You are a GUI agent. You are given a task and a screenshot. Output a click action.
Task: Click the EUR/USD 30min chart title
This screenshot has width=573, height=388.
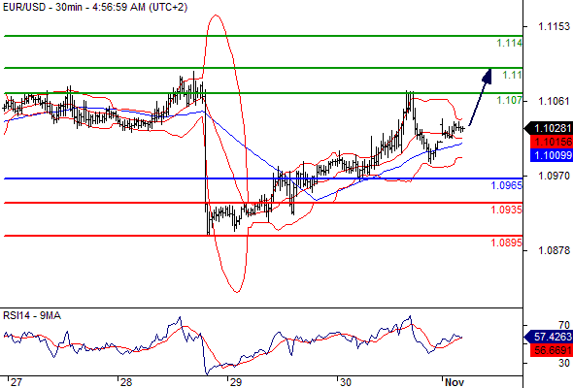pos(95,7)
